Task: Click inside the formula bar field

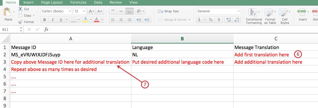Action: click(184, 30)
